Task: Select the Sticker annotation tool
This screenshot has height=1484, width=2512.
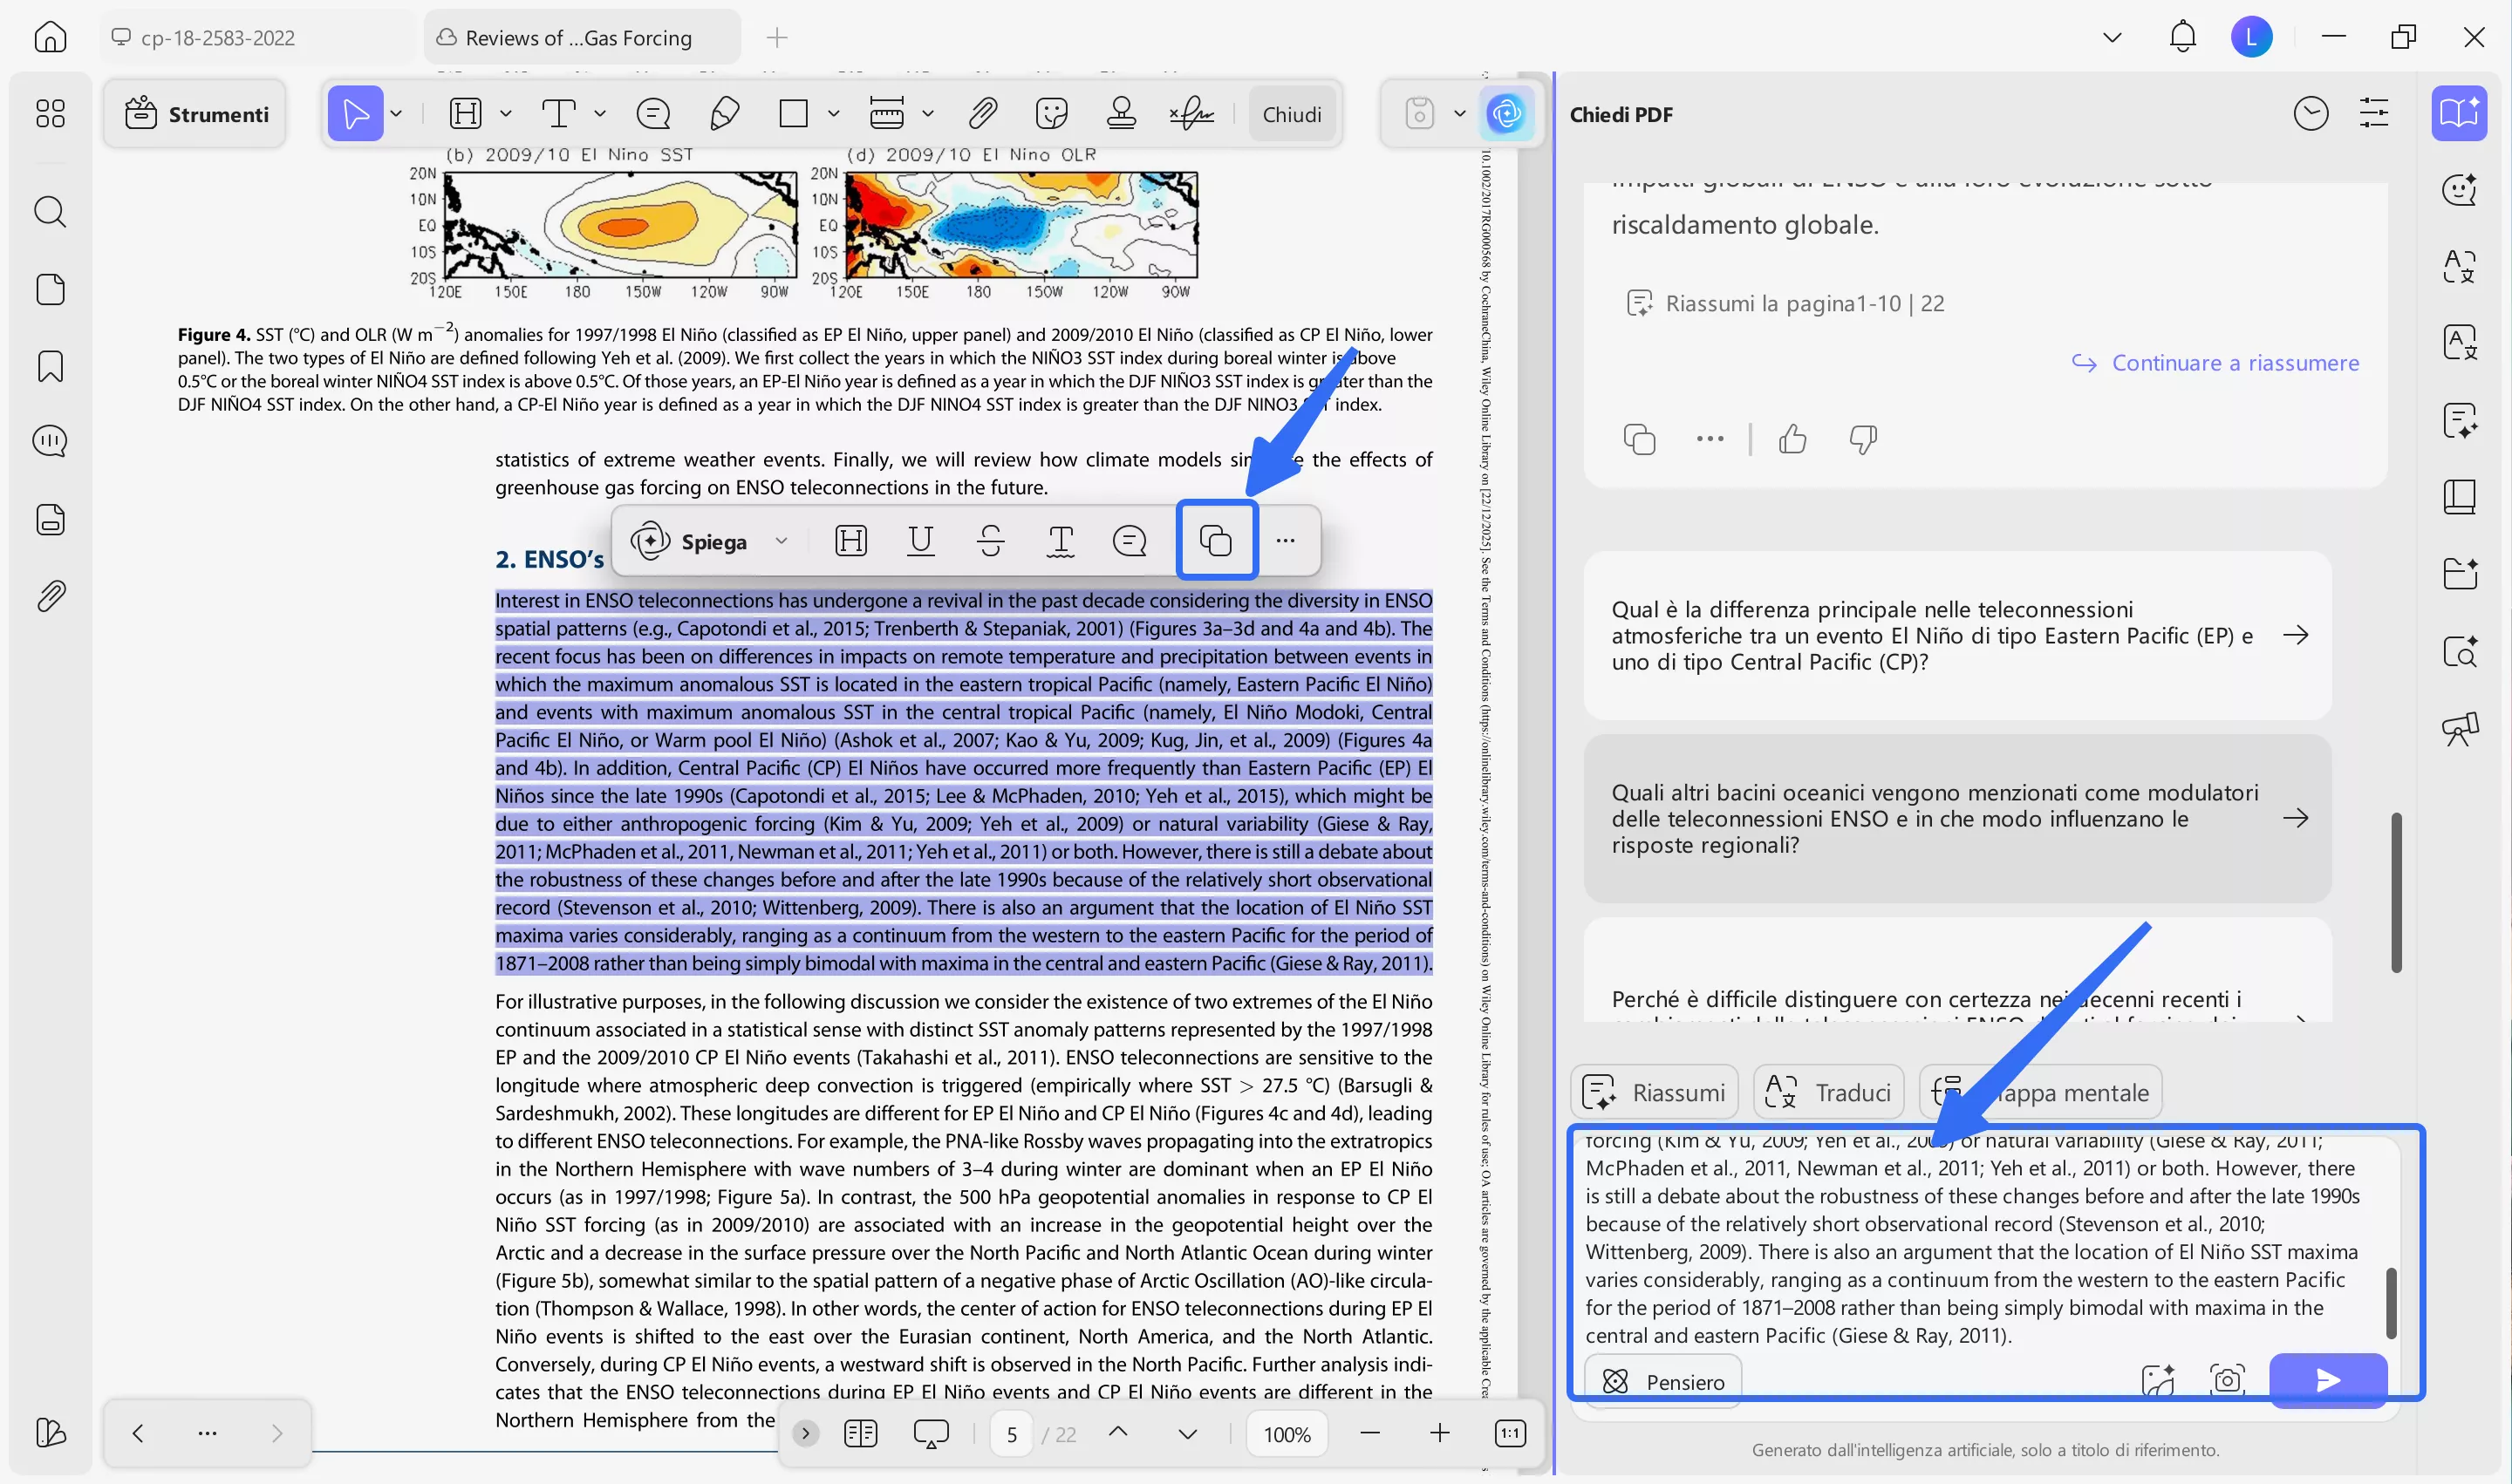Action: 1051,112
